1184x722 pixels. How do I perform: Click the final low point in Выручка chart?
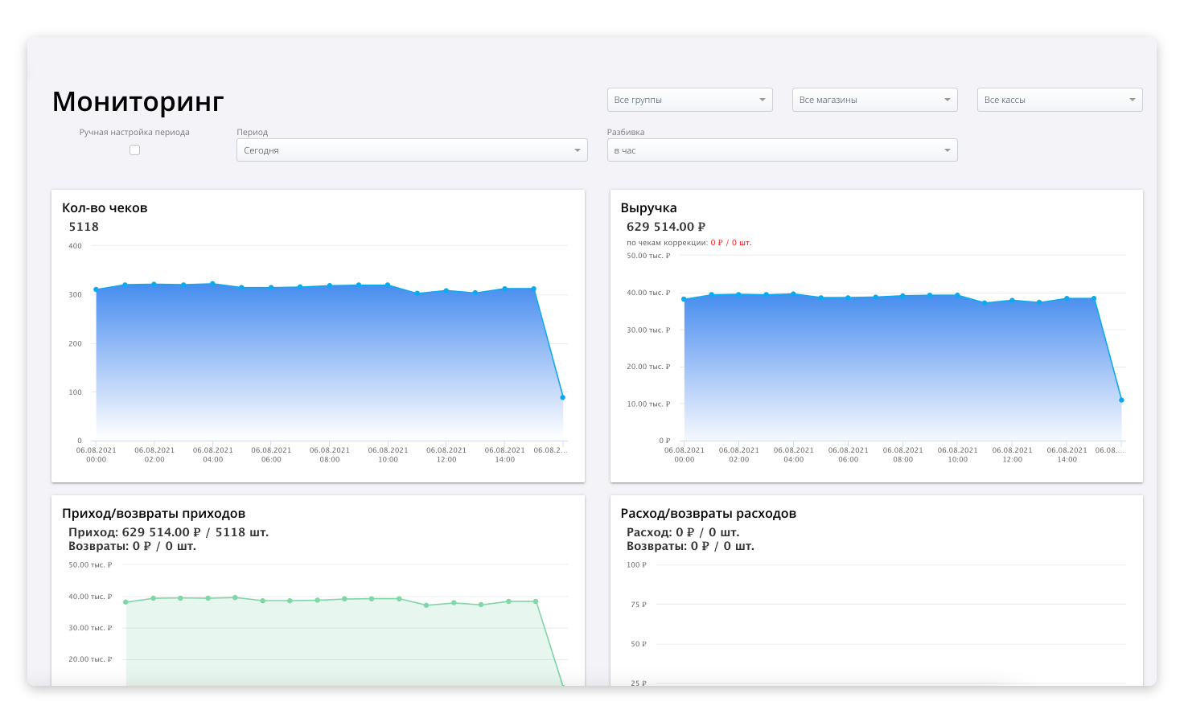click(1121, 400)
